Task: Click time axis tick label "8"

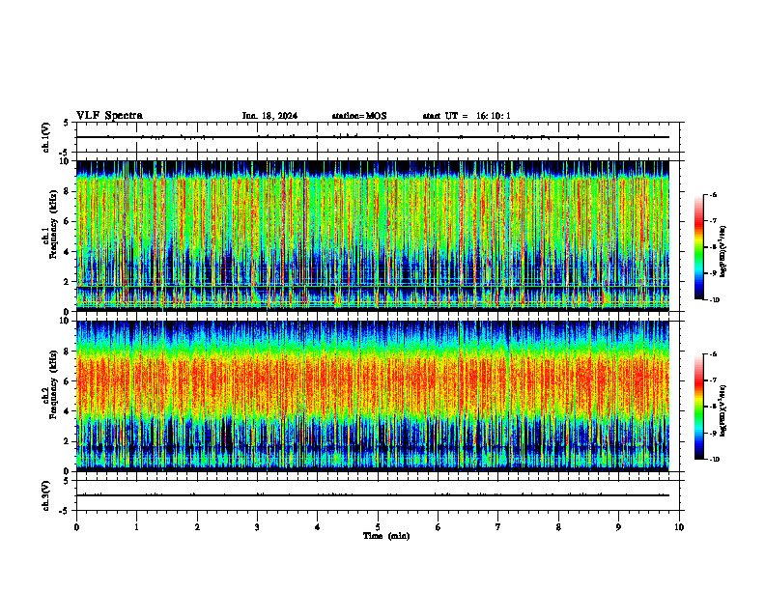Action: [558, 527]
